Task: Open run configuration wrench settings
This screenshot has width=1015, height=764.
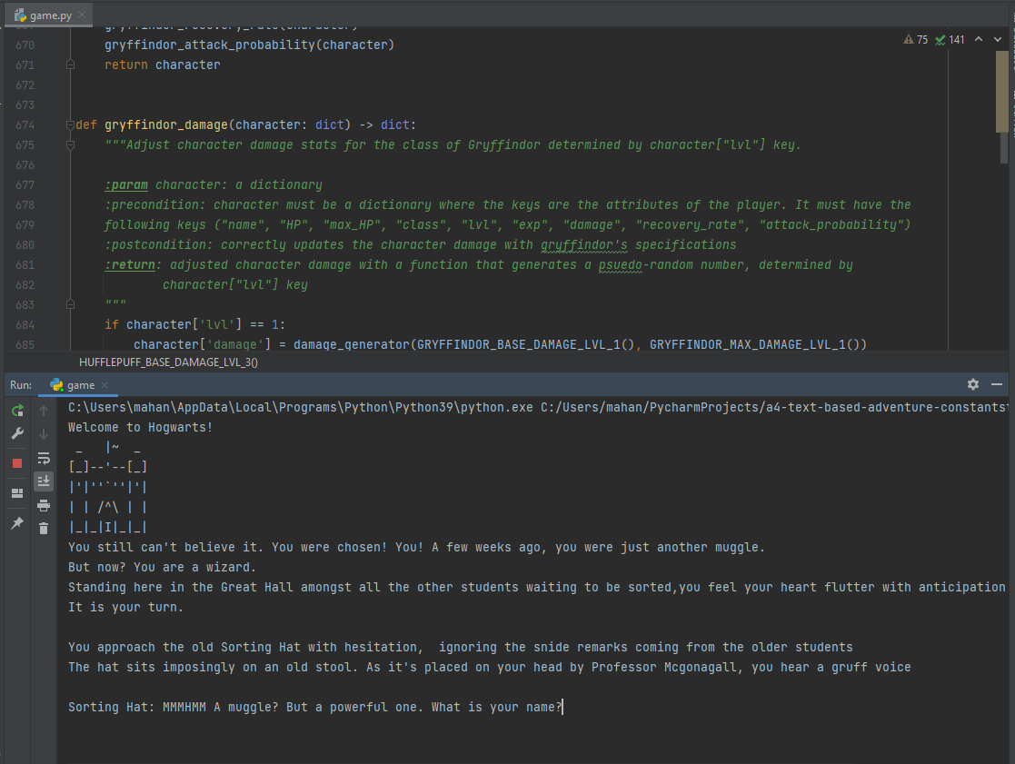Action: (x=16, y=434)
